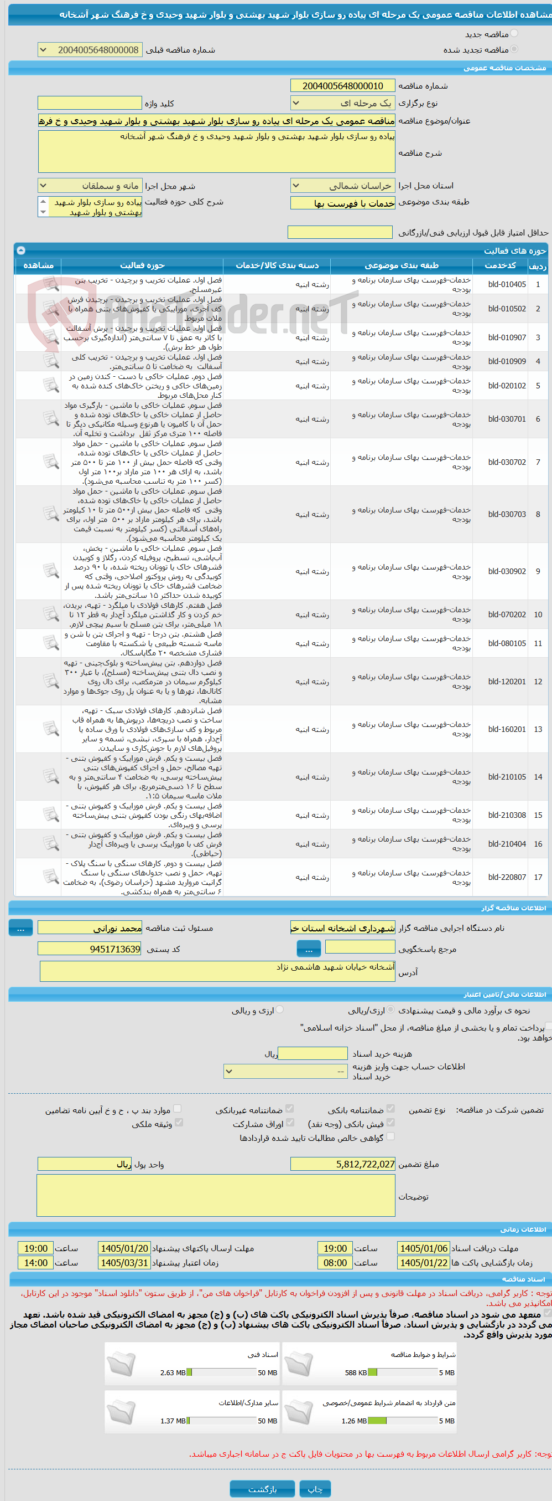This screenshot has height=1501, width=552.
Task: Select مناقصه تجدید شده radio button
Action: coord(514,49)
